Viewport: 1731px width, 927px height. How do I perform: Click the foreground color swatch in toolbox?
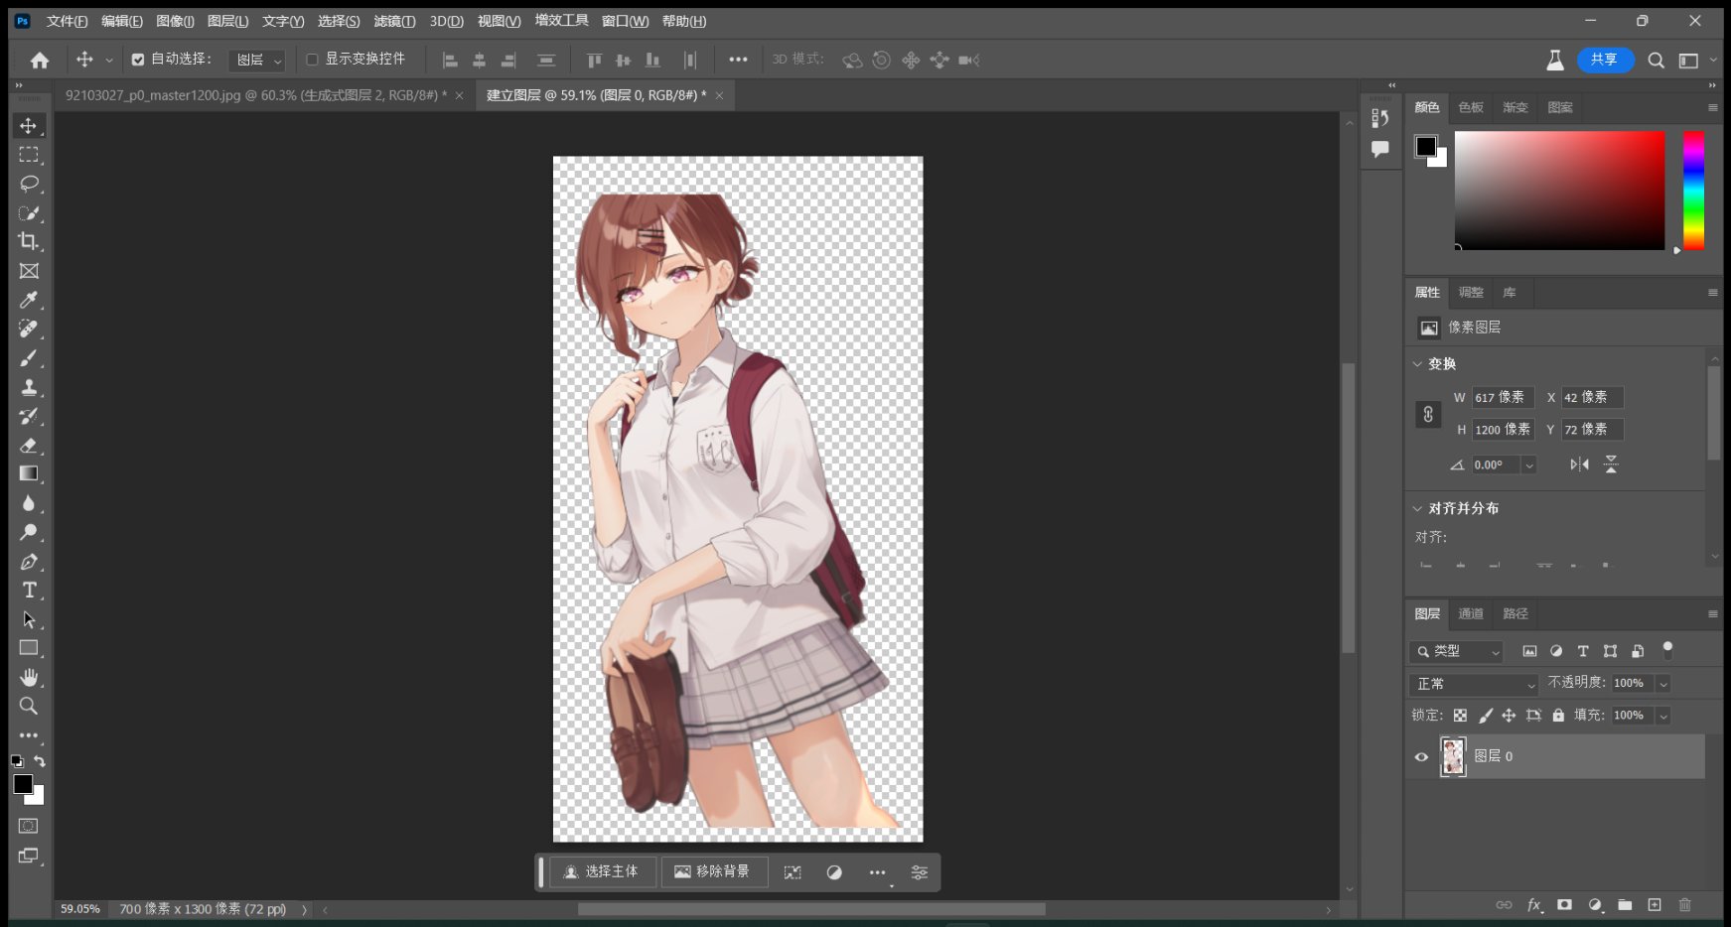pyautogui.click(x=23, y=784)
